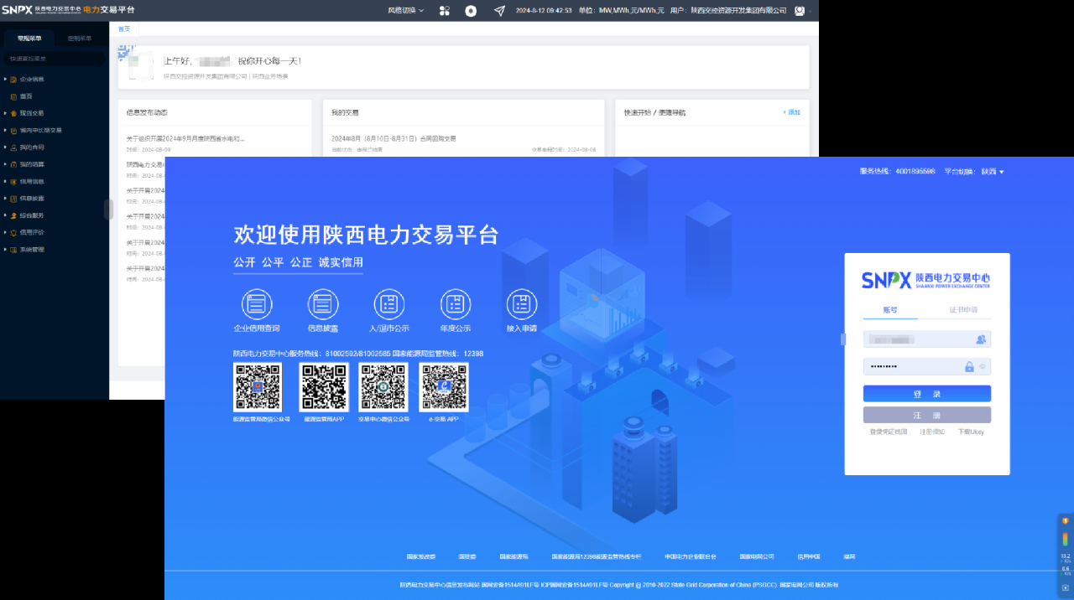Viewport: 1074px width, 600px height.
Task: Open the 年度公示 icon
Action: pyautogui.click(x=455, y=303)
